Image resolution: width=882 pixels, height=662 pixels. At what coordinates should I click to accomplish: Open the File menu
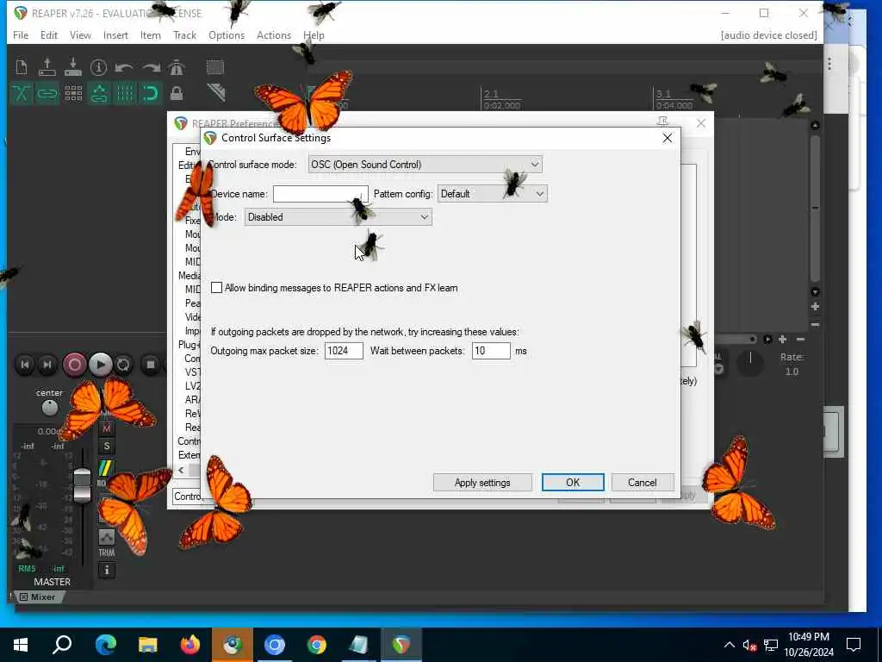21,34
